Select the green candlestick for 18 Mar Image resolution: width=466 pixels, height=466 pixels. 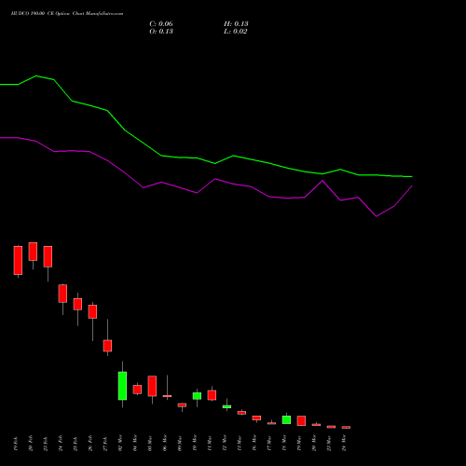coord(286,419)
